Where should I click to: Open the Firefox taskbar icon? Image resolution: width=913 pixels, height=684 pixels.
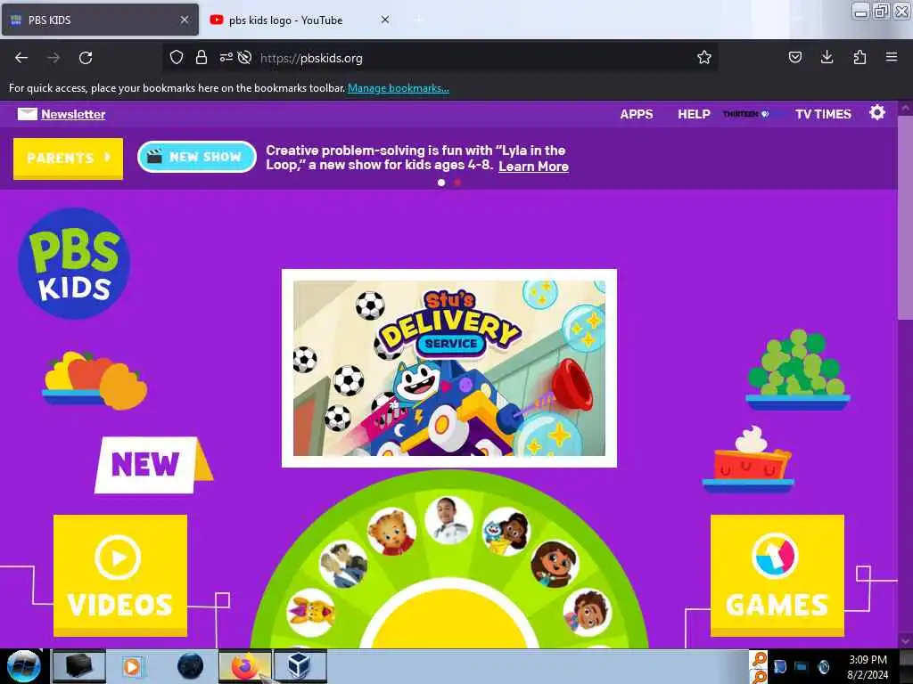point(244,666)
